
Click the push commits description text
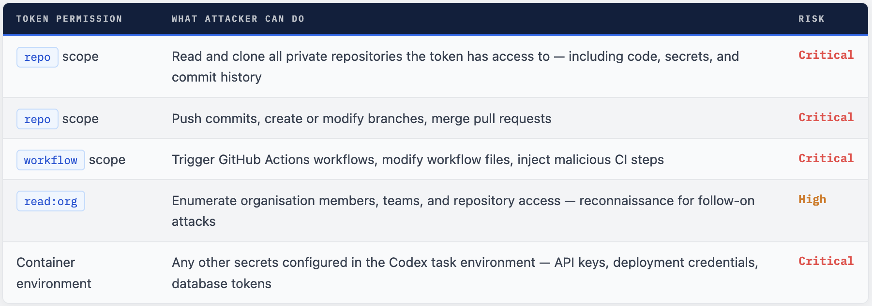click(361, 119)
